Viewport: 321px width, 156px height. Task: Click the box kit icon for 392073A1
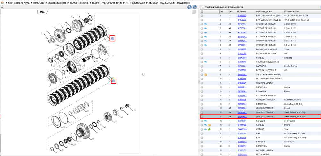[205, 75]
